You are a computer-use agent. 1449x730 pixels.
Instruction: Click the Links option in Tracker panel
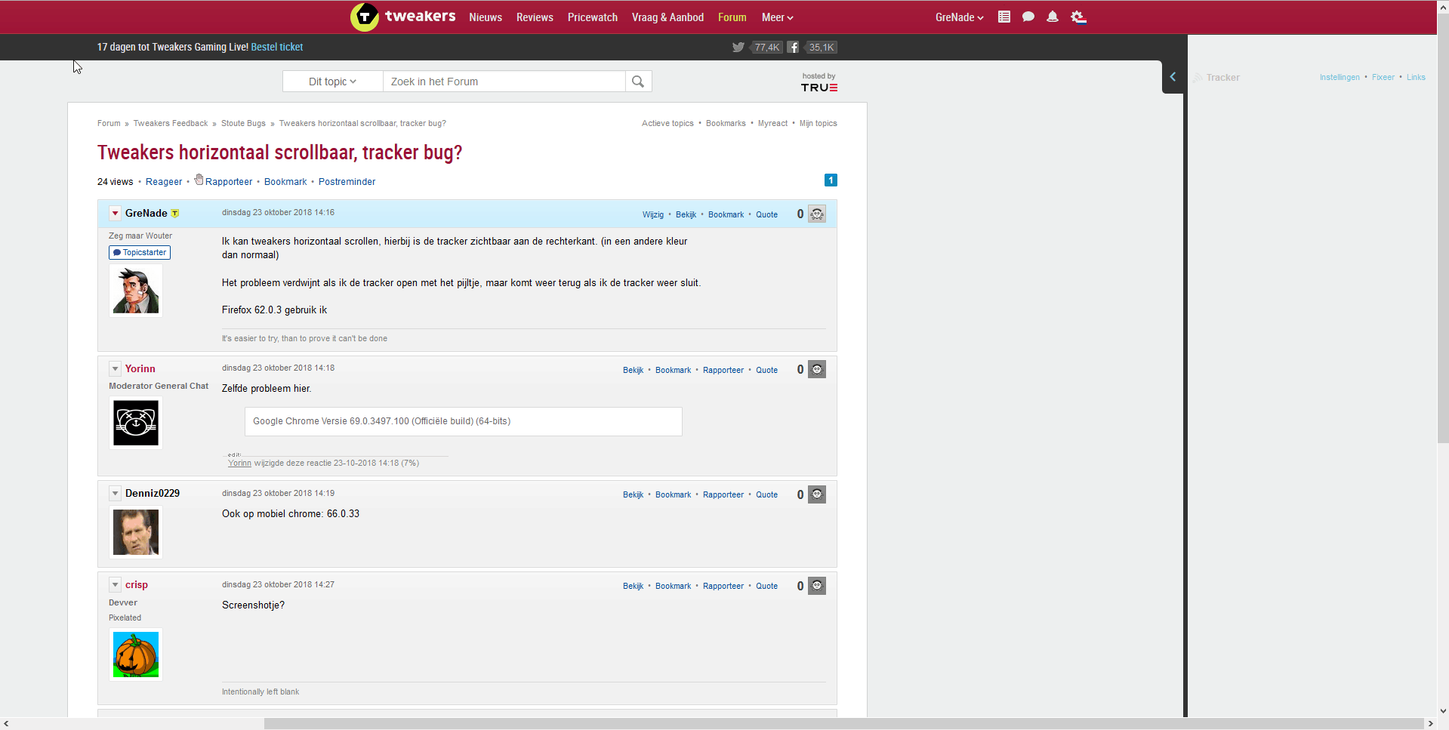coord(1416,77)
